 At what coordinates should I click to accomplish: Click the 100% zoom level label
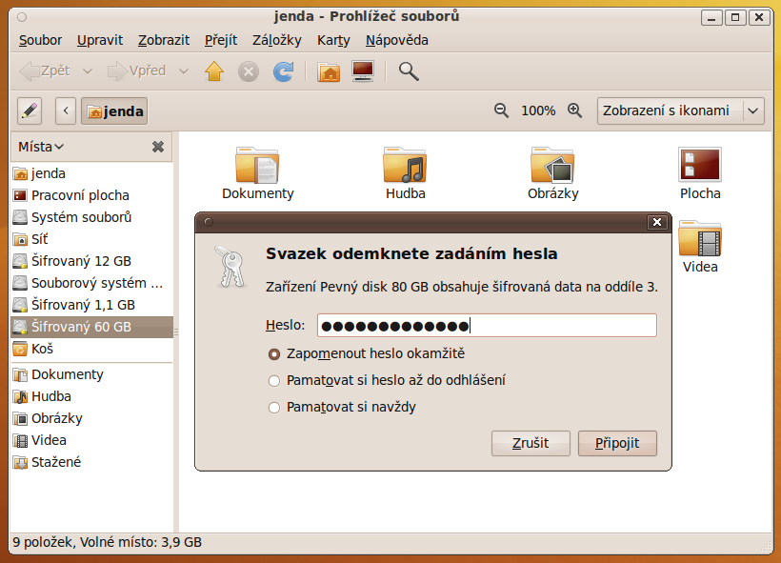538,111
